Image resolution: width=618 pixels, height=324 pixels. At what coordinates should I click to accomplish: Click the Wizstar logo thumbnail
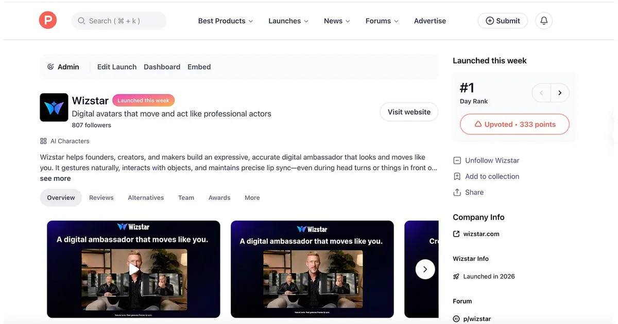[54, 107]
